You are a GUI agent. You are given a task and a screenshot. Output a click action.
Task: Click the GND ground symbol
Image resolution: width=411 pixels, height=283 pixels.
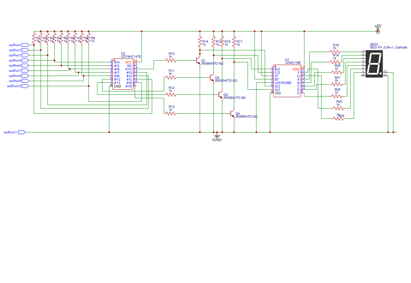pyautogui.click(x=217, y=137)
